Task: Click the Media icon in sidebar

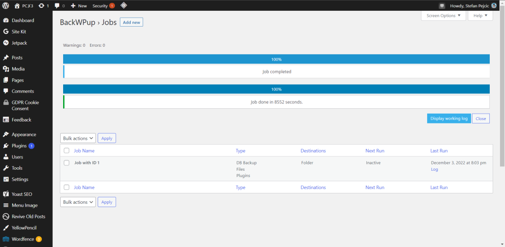Action: point(6,69)
